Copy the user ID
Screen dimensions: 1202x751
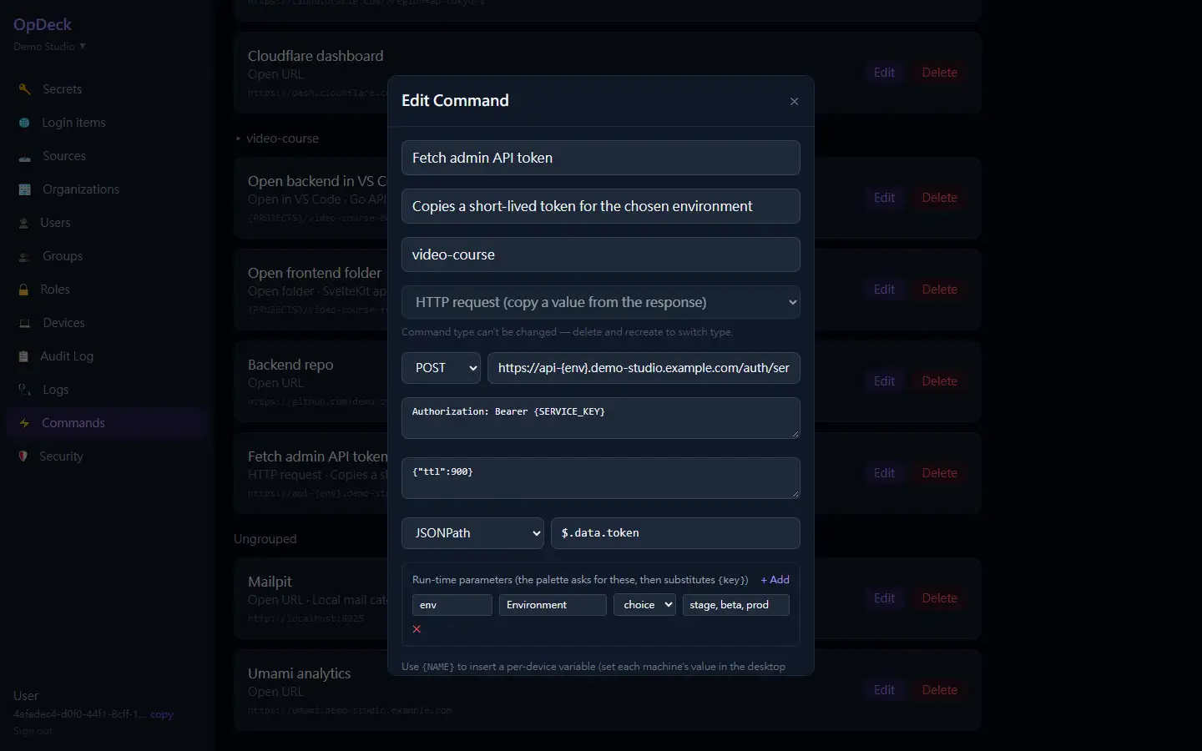162,714
